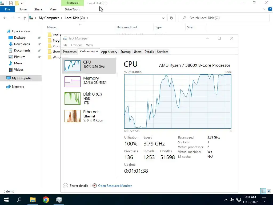
Task: Expand the chevron after Local Disk (C:) breadcrumb
Action: pyautogui.click(x=88, y=18)
